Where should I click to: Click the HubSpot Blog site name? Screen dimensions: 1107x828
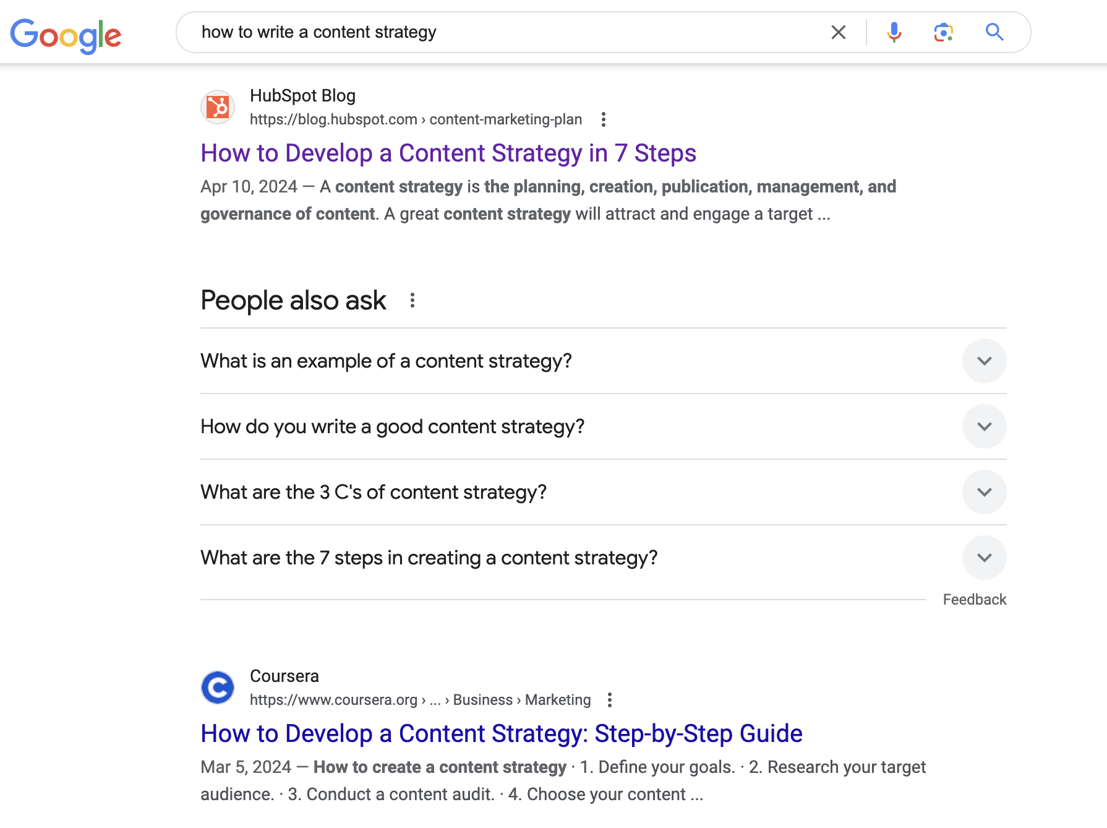302,95
